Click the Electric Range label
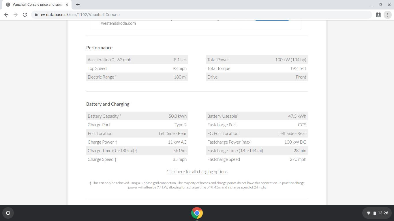The width and height of the screenshot is (394, 221). point(102,77)
